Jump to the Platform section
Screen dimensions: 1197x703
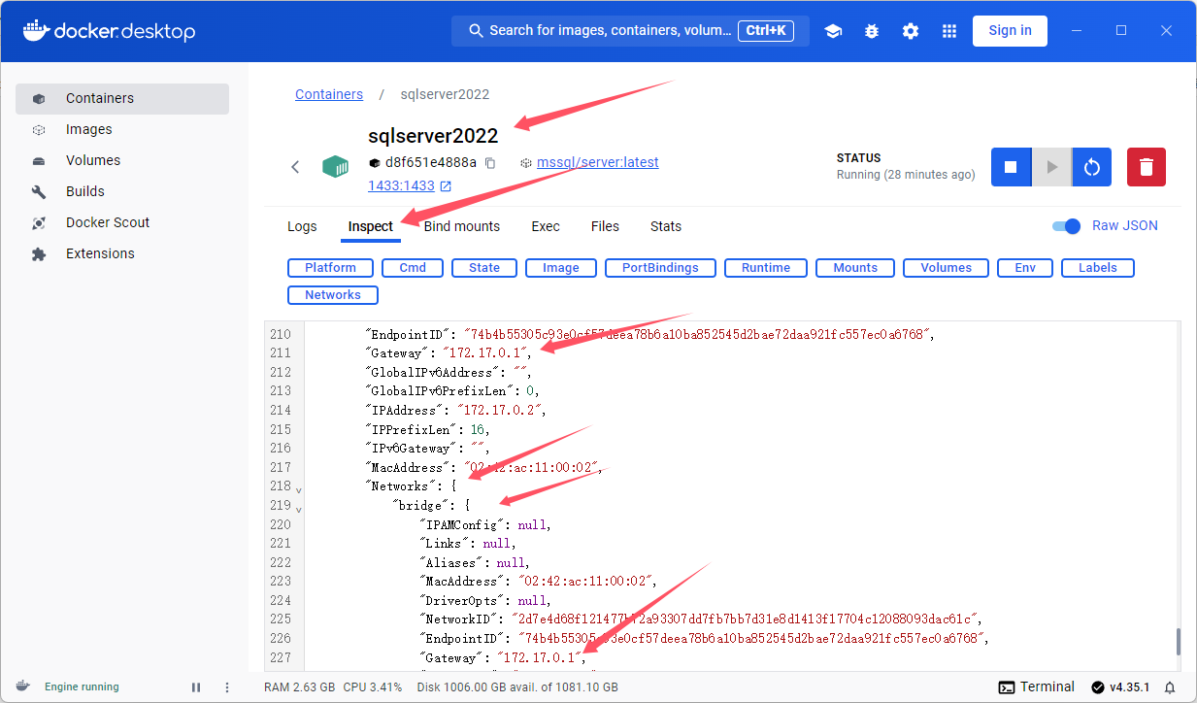pyautogui.click(x=330, y=268)
